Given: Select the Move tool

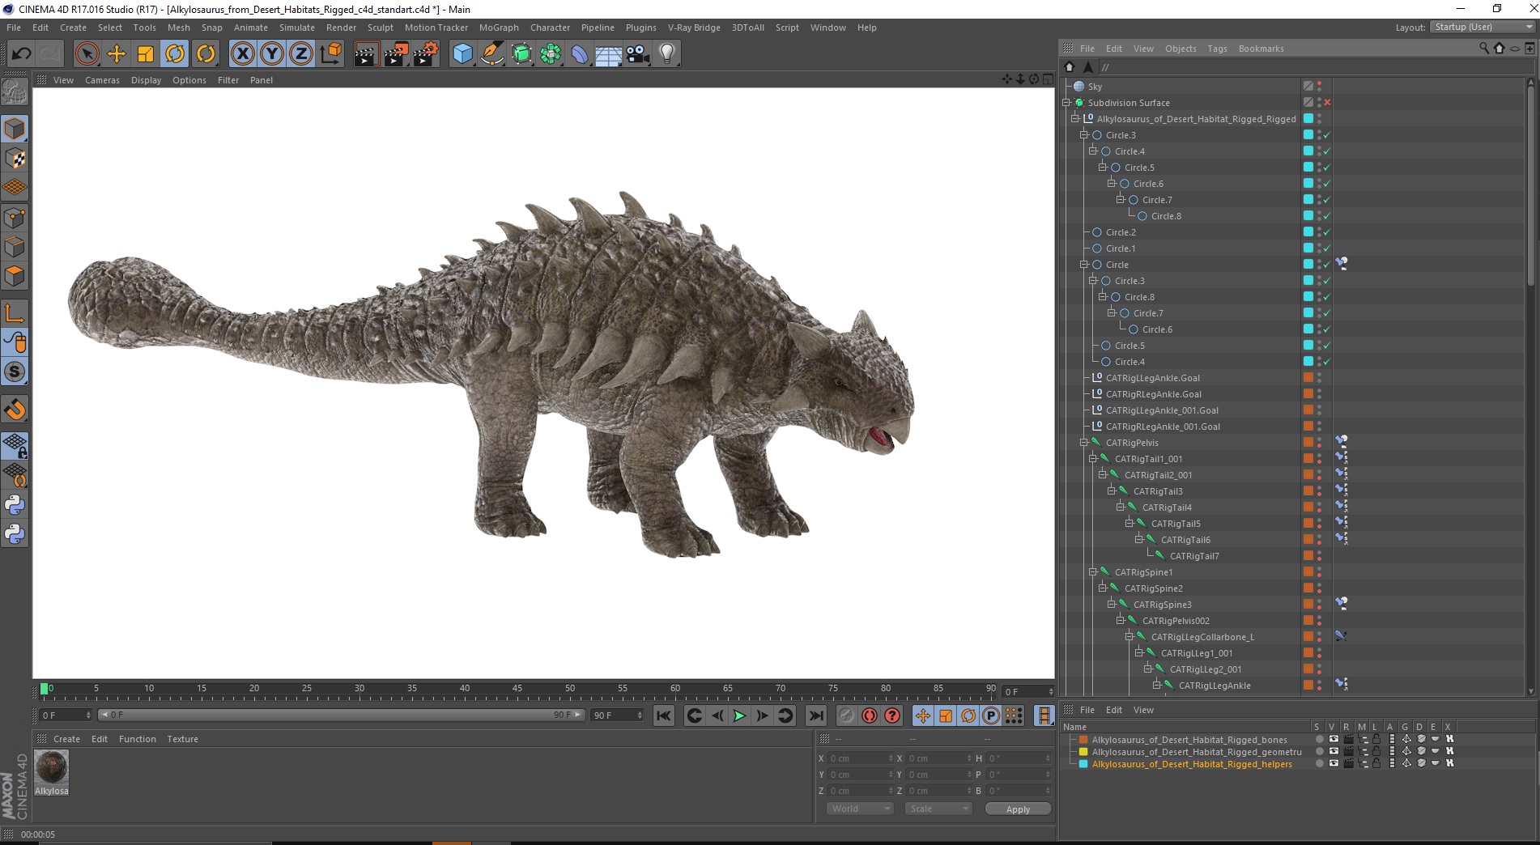Looking at the screenshot, I should pos(117,54).
